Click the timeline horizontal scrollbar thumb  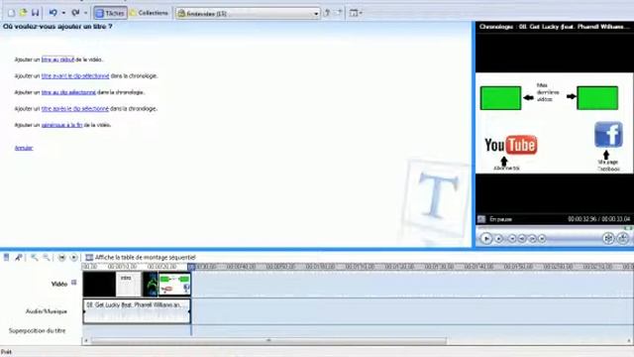(x=268, y=341)
